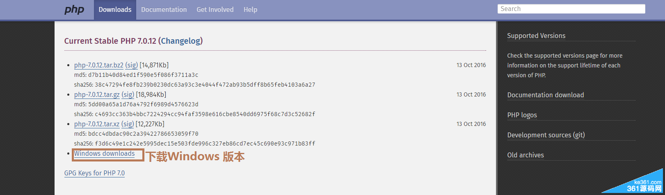Open the Documentation menu item
665x195 pixels.
click(x=164, y=9)
